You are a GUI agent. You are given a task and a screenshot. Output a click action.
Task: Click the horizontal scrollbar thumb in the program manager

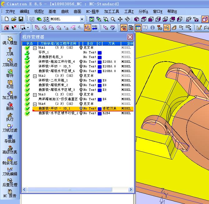point(70,189)
